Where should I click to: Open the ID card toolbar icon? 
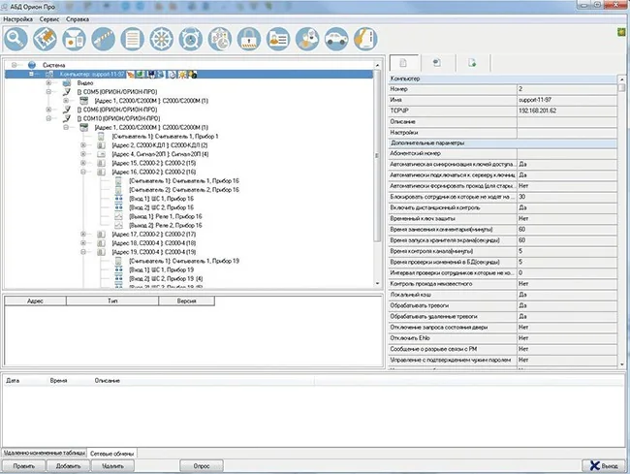click(x=278, y=39)
